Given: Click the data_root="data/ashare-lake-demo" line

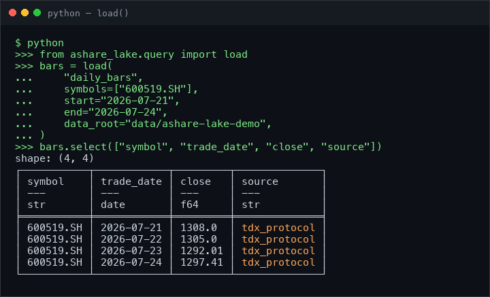Looking at the screenshot, I should point(167,124).
